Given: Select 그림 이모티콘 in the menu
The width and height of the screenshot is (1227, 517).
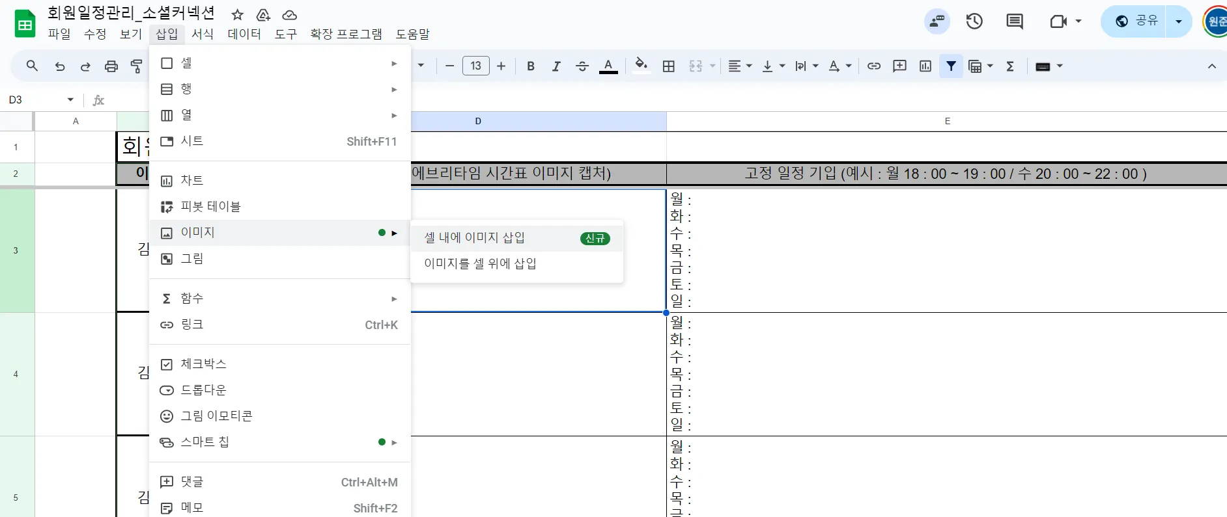Looking at the screenshot, I should [x=280, y=416].
